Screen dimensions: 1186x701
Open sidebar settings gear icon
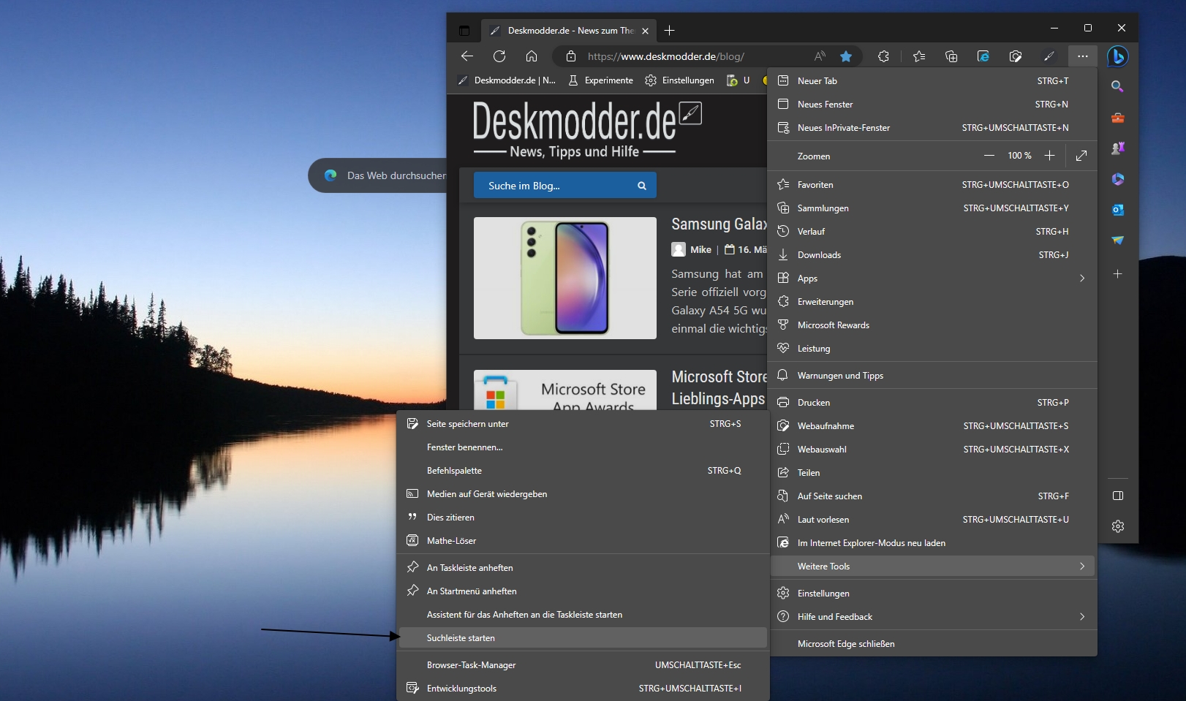[x=1117, y=526]
